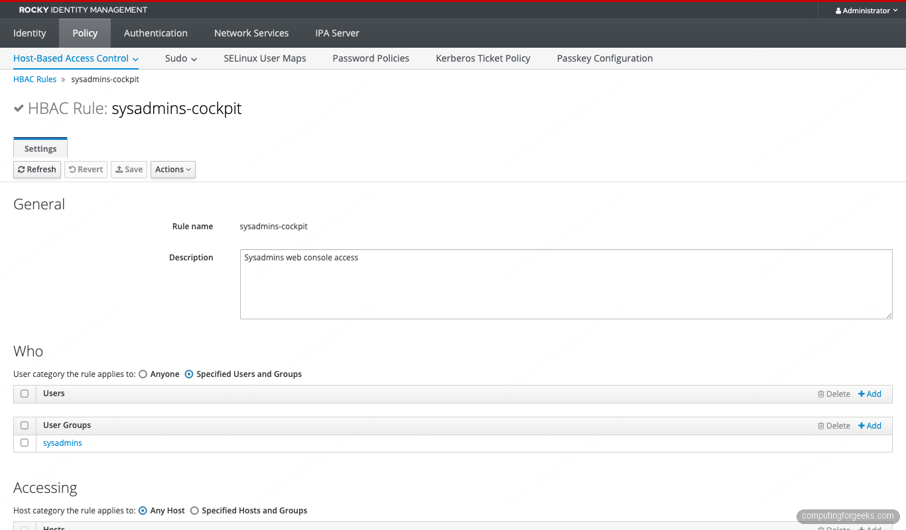Click the Rocky Identity Management logo
The height and width of the screenshot is (530, 906).
[x=83, y=11]
